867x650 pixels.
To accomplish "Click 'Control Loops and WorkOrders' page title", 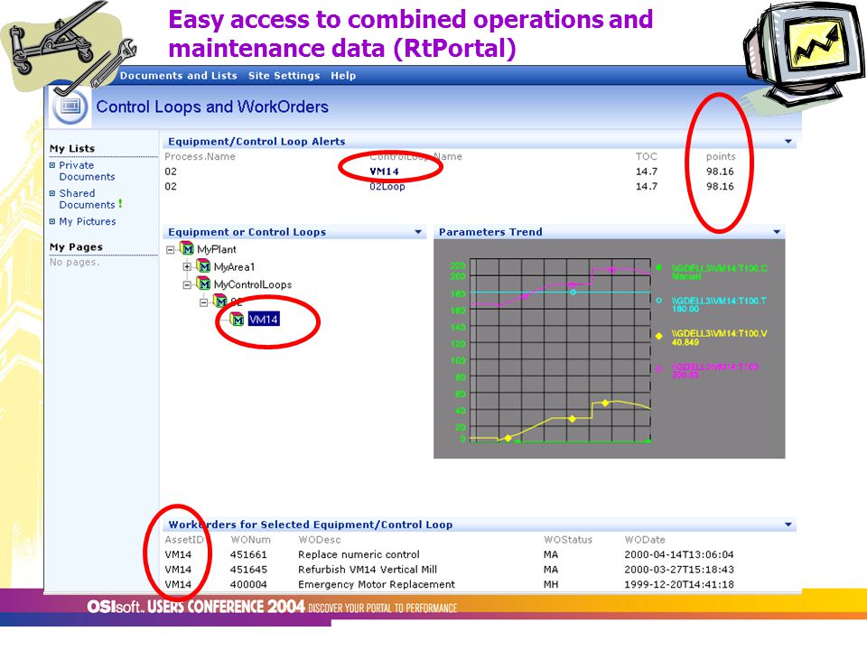I will click(212, 107).
